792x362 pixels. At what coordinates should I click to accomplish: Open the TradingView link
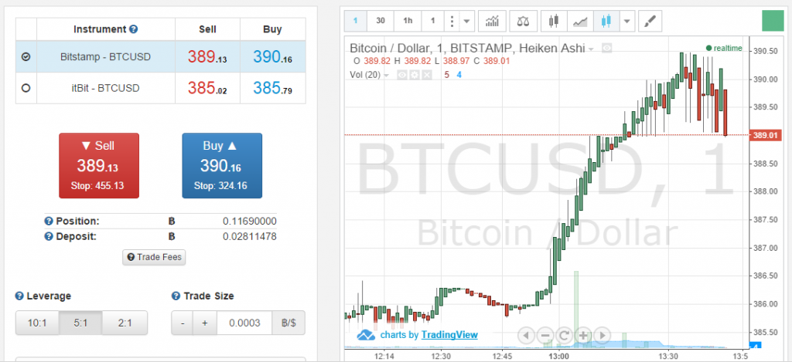coord(449,335)
